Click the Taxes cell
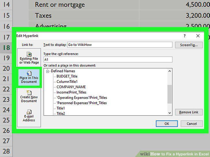This screenshot has height=157, width=210. (84, 15)
